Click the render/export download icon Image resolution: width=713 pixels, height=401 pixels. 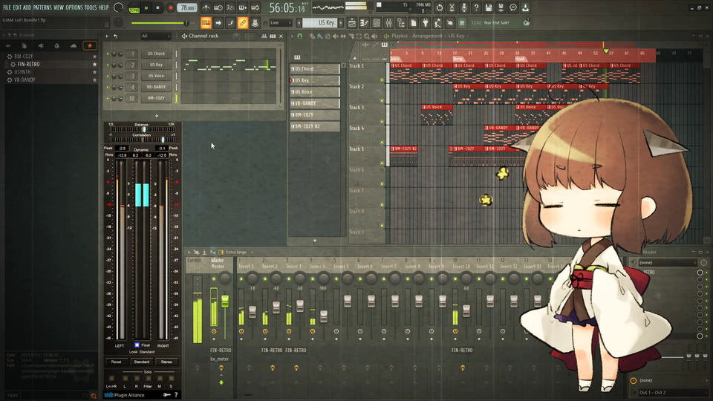[526, 7]
